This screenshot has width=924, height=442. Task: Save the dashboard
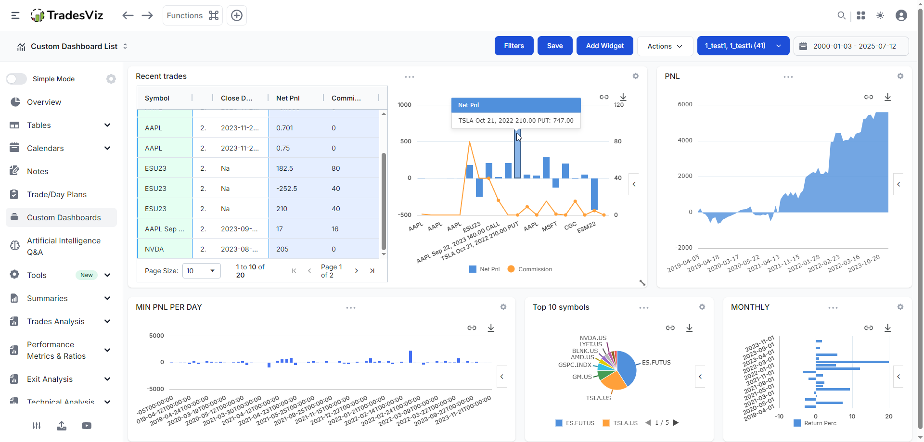pos(555,46)
